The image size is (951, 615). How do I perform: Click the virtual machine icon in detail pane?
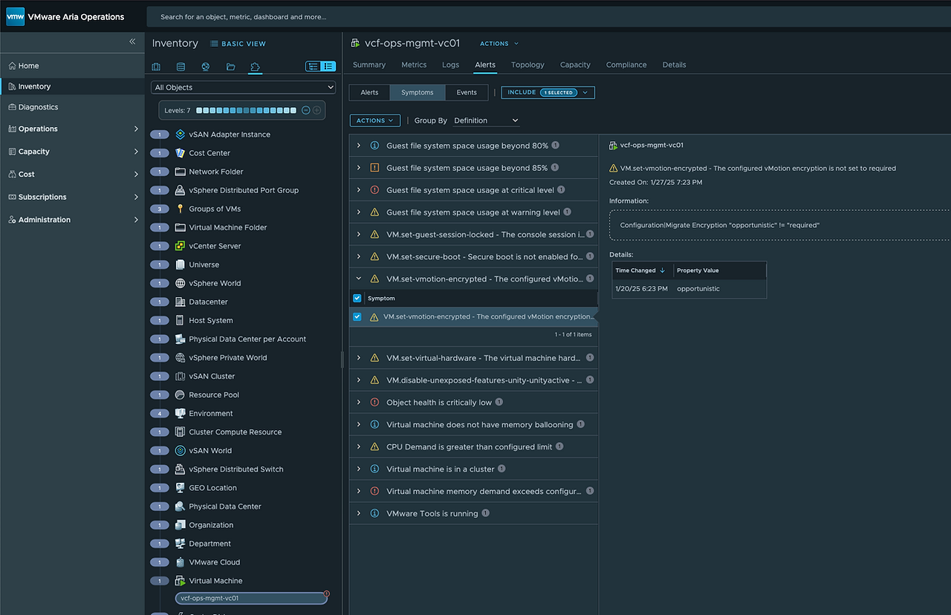point(614,146)
